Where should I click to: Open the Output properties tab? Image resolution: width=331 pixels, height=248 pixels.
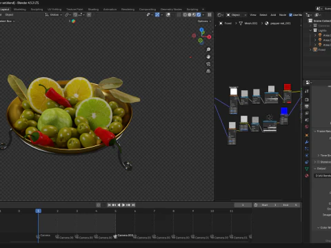point(307,106)
